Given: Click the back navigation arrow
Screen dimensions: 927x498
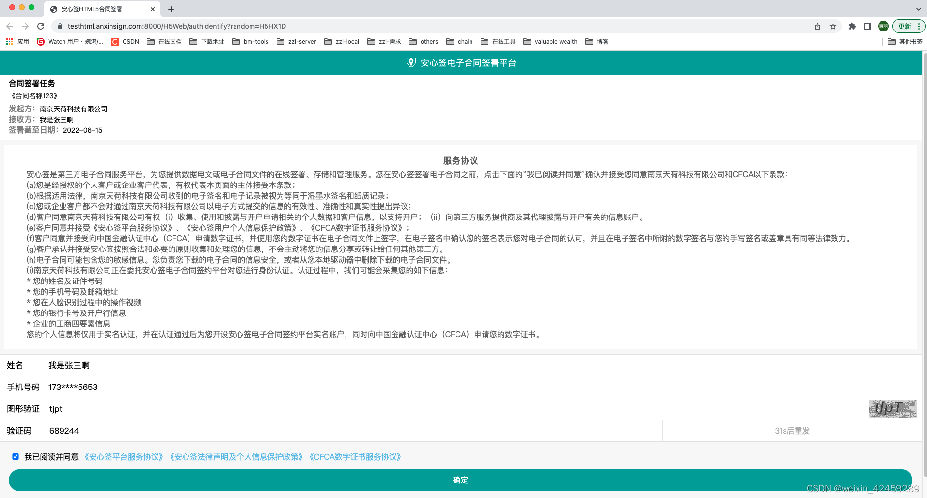Looking at the screenshot, I should click(x=9, y=26).
